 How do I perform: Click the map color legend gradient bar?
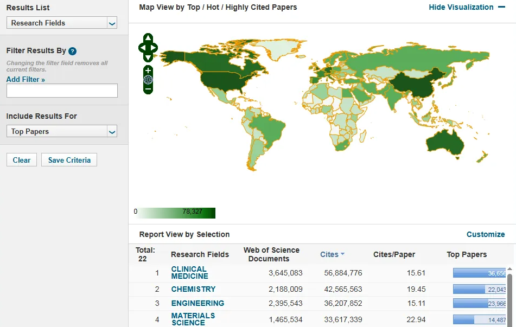[175, 212]
